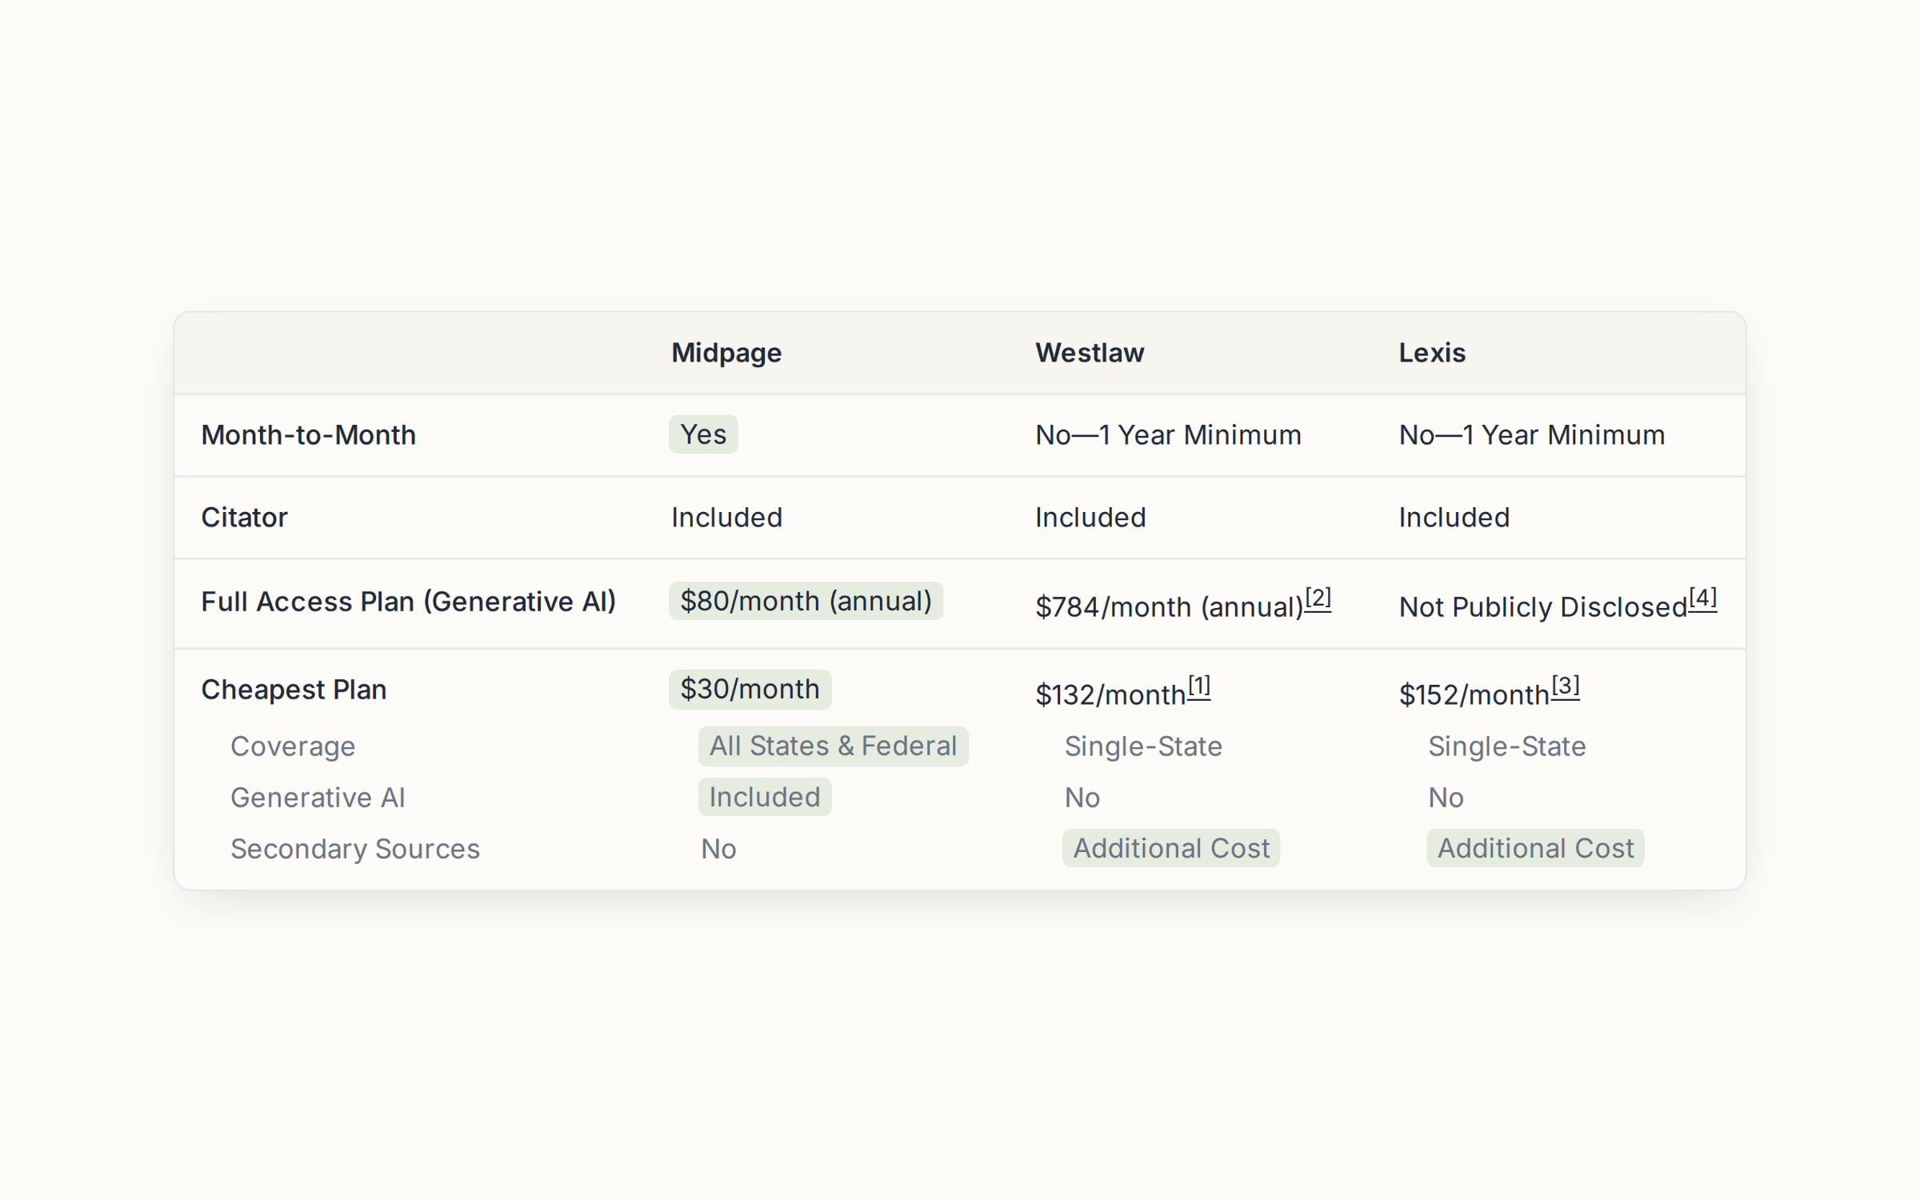The height and width of the screenshot is (1200, 1920).
Task: Click Midpage's Included value in Citator row
Action: [x=726, y=518]
